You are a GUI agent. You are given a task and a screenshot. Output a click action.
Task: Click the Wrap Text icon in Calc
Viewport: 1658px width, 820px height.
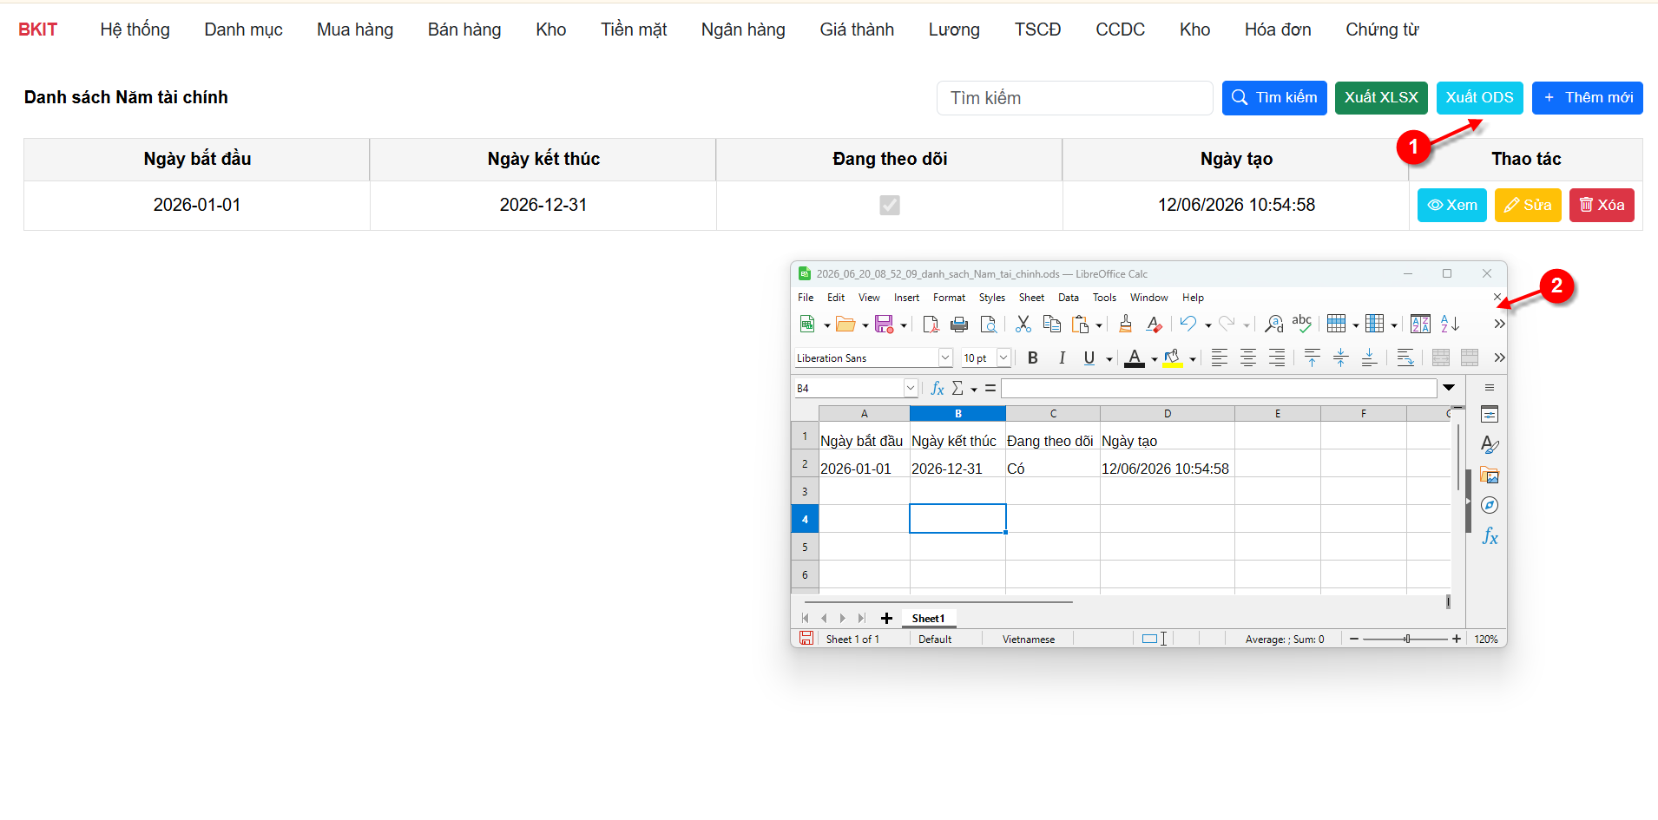click(1405, 358)
